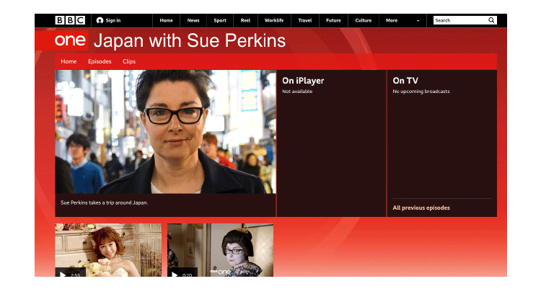Select the programme Home tab

(x=69, y=61)
